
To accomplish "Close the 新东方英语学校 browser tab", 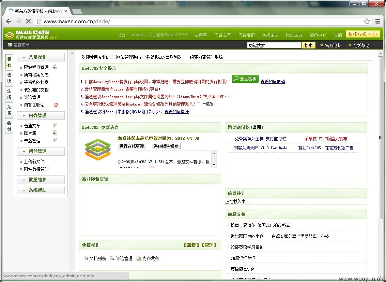I will pyautogui.click(x=66, y=11).
